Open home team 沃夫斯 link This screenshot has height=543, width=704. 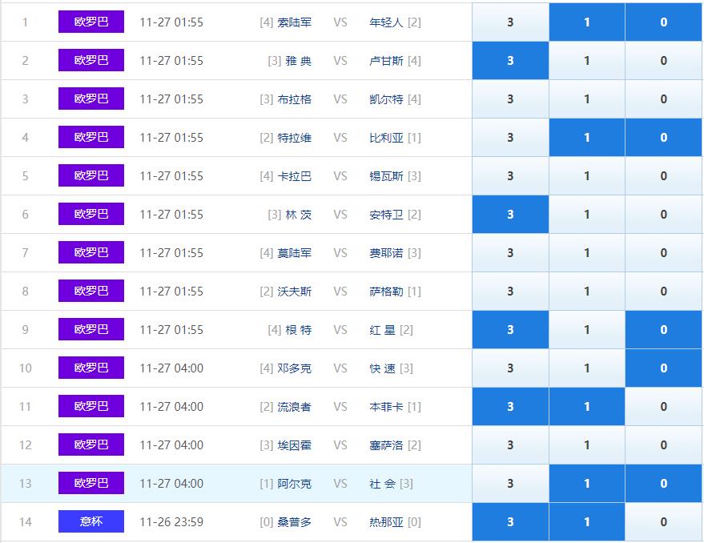pos(294,292)
